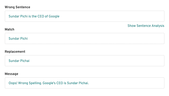Click the word Pichi in Wrong Sentence field

pos(24,16)
